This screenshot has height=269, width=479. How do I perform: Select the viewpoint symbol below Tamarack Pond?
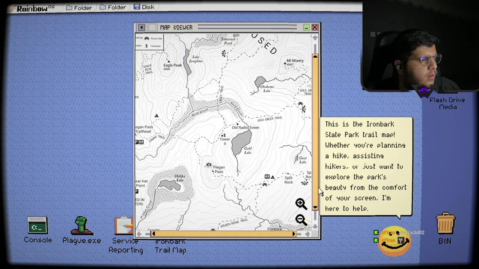click(x=224, y=53)
